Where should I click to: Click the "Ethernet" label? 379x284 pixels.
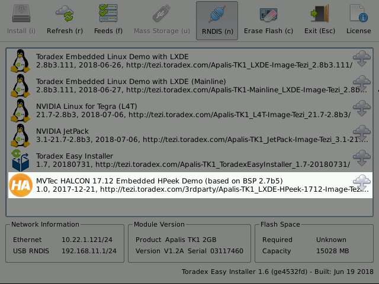pyautogui.click(x=27, y=240)
